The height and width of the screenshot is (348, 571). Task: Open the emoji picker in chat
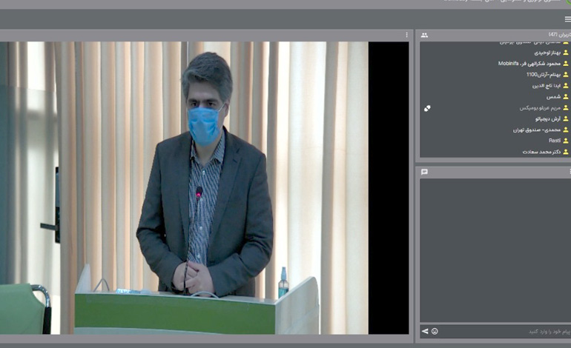click(x=435, y=331)
